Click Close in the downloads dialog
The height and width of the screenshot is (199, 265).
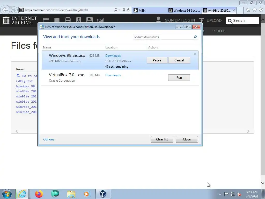(187, 139)
